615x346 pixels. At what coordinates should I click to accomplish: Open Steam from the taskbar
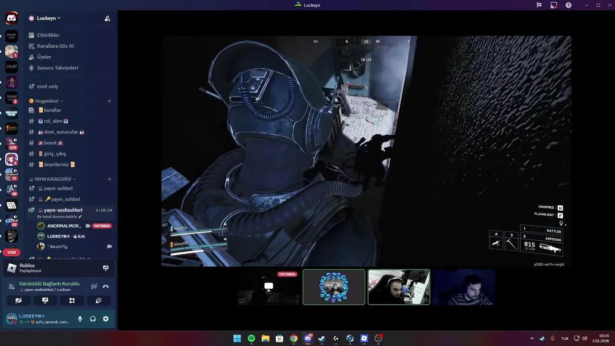coord(321,338)
